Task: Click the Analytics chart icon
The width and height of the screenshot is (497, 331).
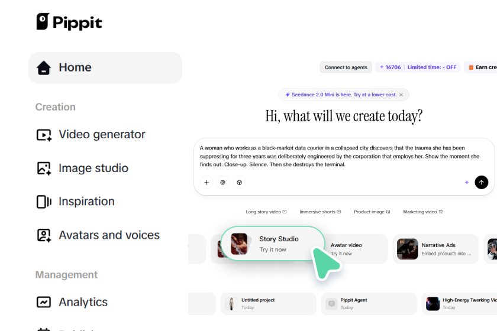Action: click(x=44, y=302)
